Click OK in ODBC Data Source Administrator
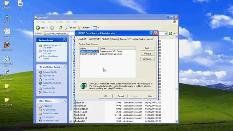The width and height of the screenshot is (233, 131). coord(106,96)
